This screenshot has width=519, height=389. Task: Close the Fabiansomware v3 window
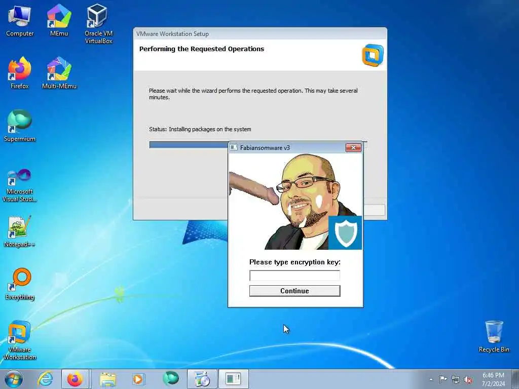[353, 147]
